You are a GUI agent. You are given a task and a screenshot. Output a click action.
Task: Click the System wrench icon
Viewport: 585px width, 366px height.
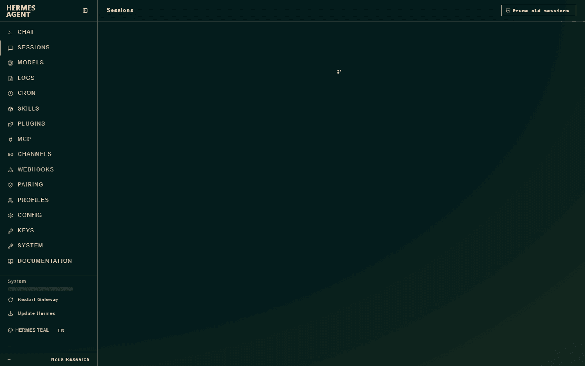(x=11, y=246)
